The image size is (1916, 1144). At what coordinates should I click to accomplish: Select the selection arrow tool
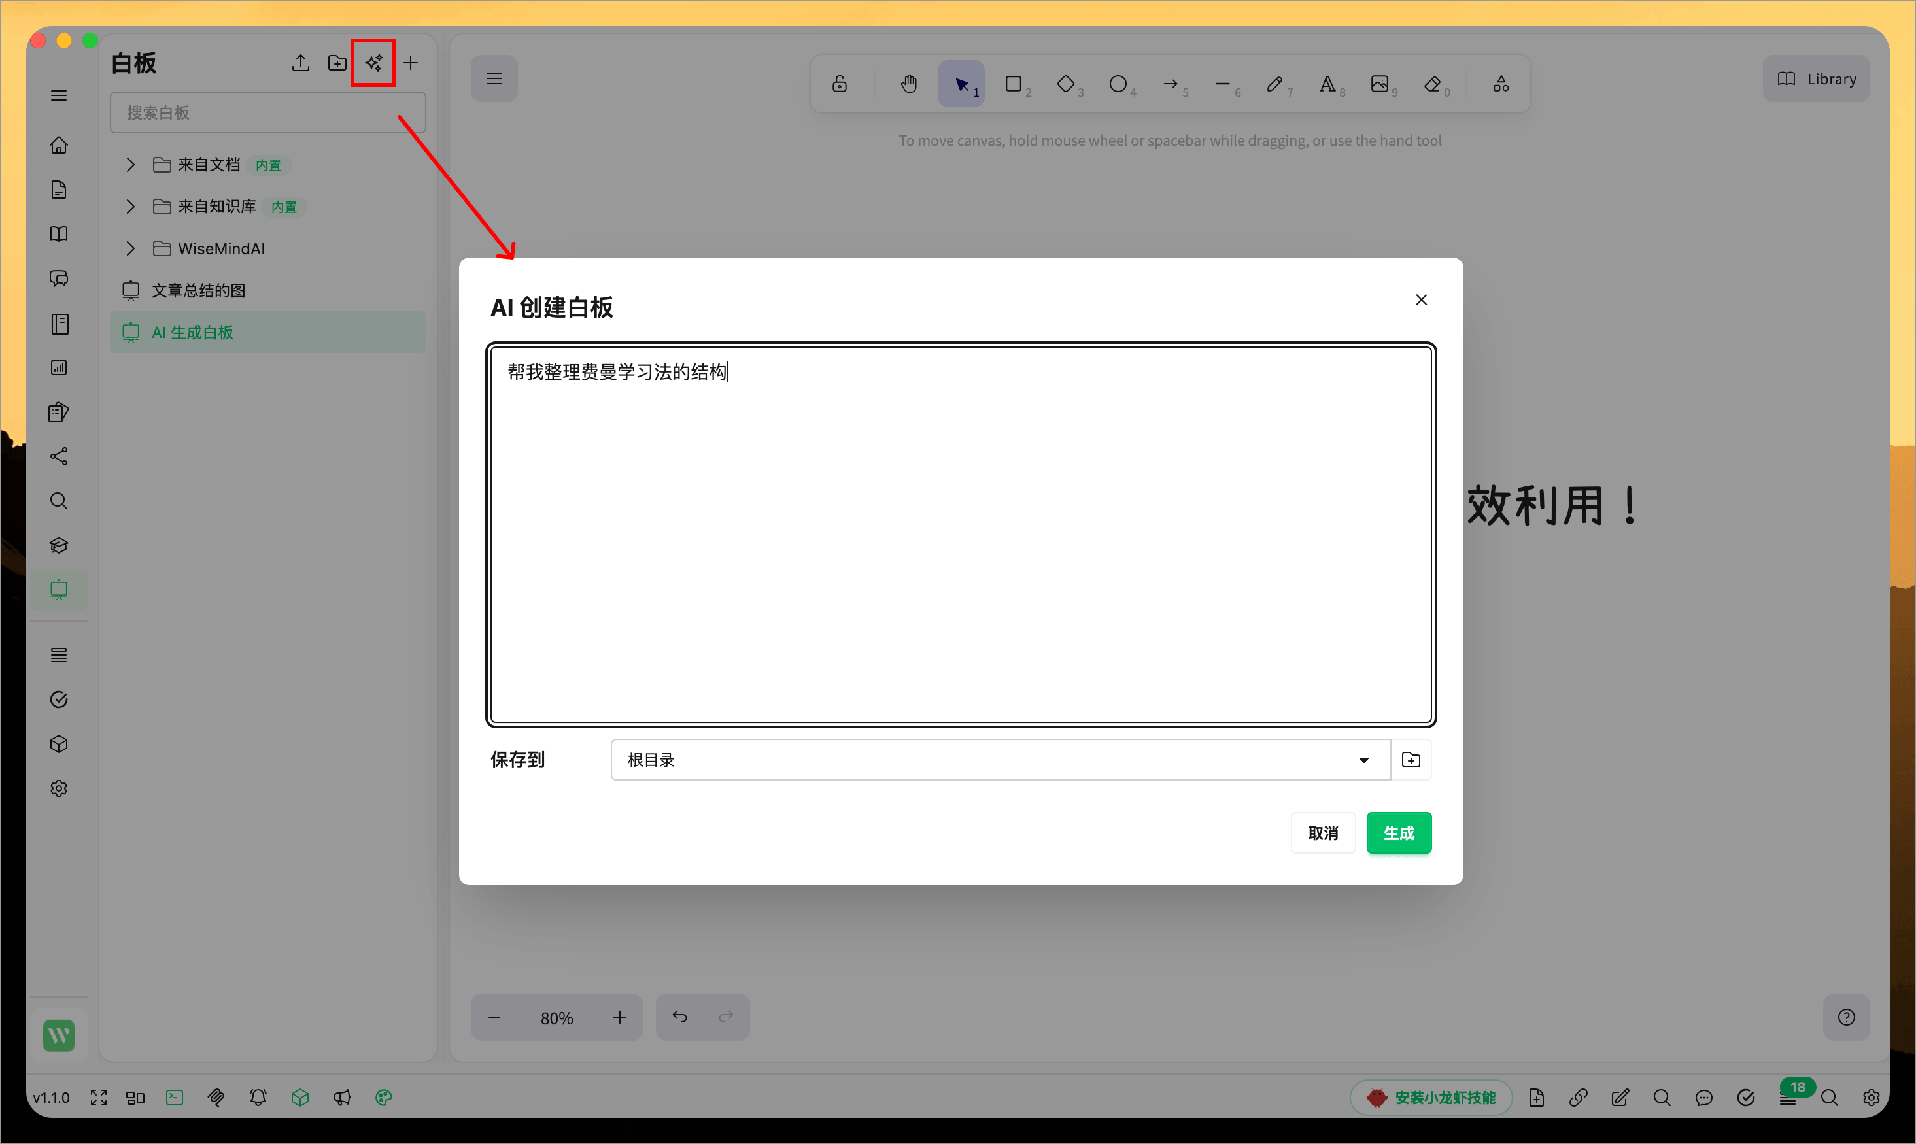pos(961,84)
